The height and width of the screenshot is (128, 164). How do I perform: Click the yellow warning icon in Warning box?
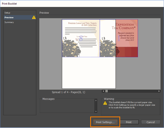105,103
